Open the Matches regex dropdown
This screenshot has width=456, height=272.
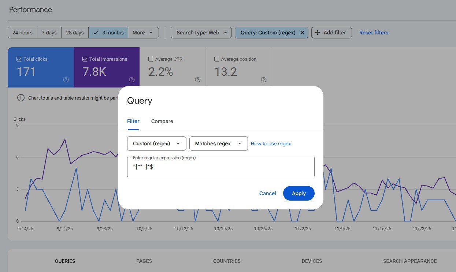218,144
